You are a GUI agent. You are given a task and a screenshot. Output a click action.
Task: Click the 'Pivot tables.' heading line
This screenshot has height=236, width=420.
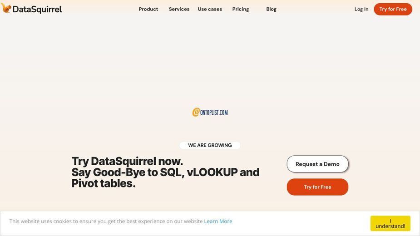tap(104, 183)
